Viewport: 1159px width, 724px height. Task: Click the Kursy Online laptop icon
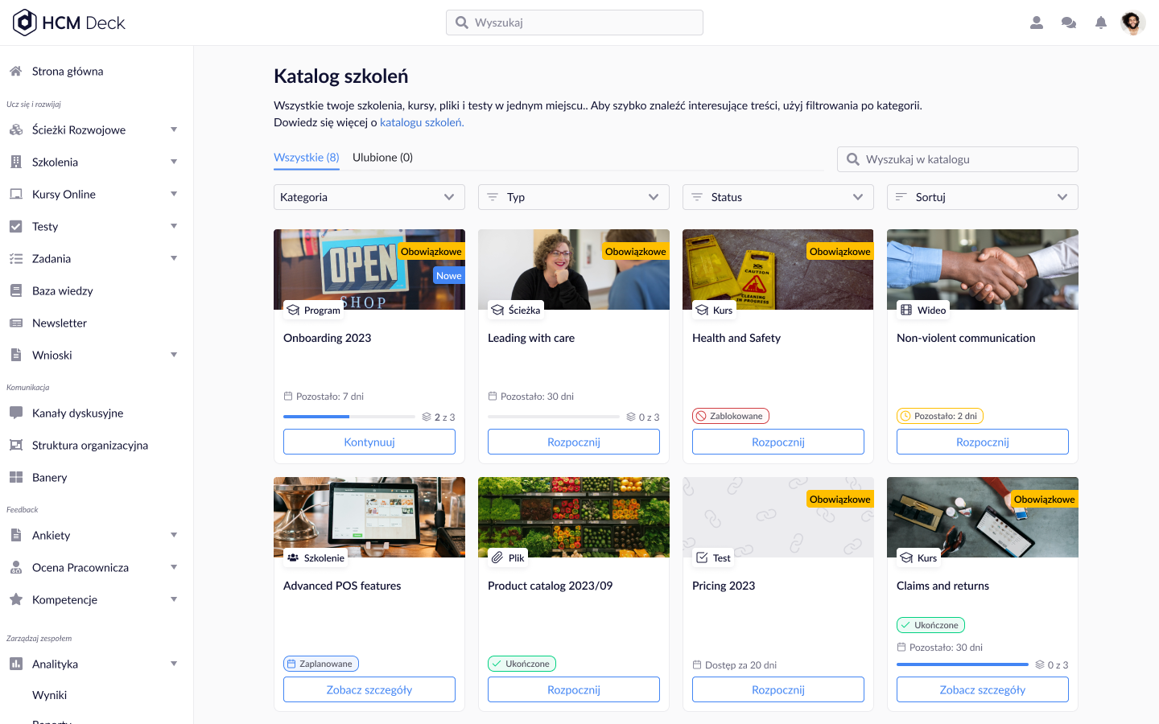15,194
